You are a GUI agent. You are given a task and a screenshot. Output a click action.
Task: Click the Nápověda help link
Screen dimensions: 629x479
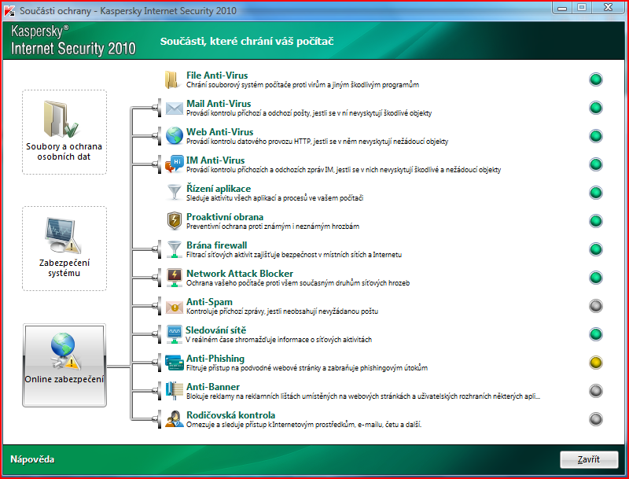[x=32, y=459]
